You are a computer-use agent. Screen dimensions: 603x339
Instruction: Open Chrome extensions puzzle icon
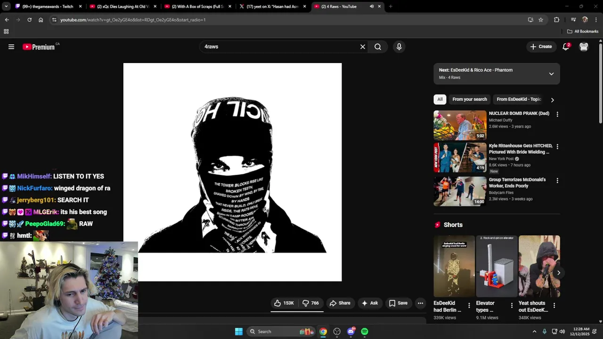(557, 20)
